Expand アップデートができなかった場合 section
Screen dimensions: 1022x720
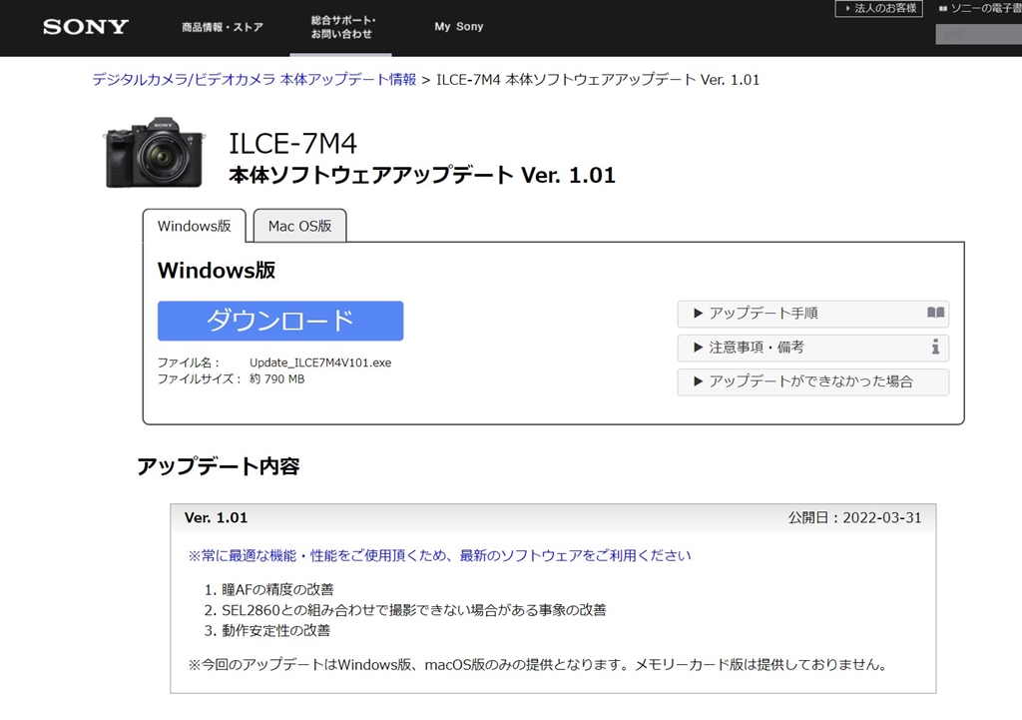(x=812, y=381)
